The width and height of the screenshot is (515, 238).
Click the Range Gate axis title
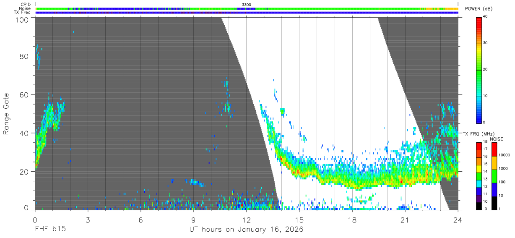pos(6,114)
